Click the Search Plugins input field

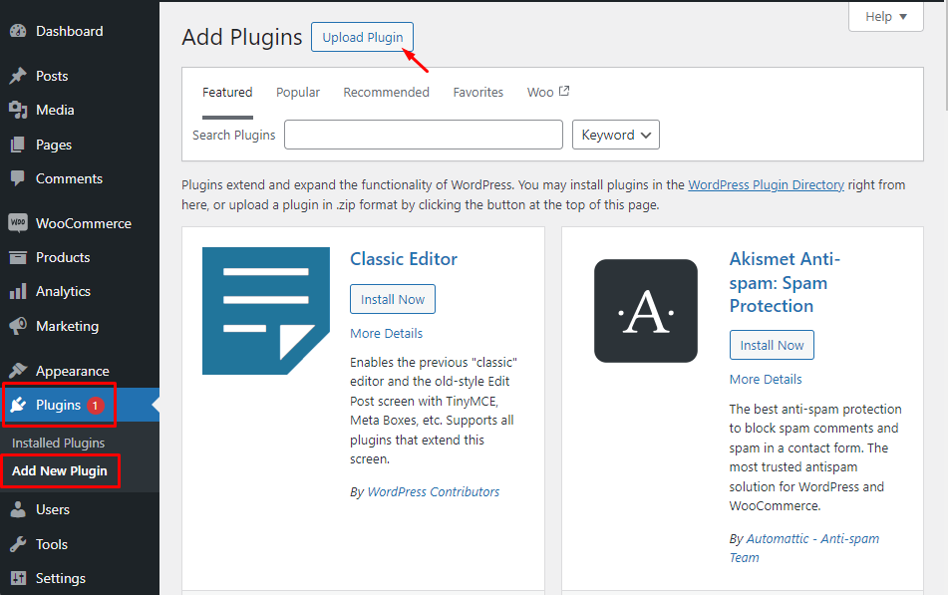424,135
